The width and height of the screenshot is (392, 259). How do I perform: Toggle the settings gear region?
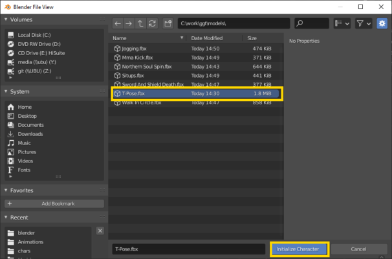click(x=382, y=23)
